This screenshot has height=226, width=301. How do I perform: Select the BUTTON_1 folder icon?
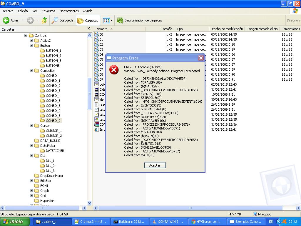tap(42, 51)
